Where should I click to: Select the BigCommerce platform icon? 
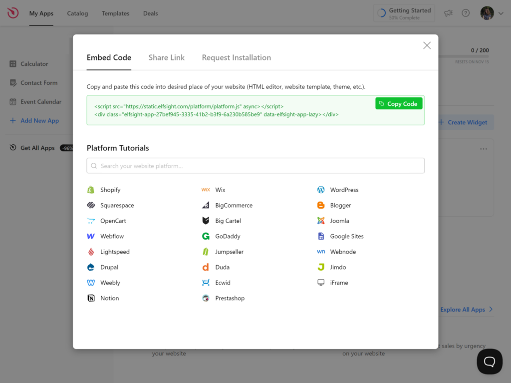click(206, 205)
